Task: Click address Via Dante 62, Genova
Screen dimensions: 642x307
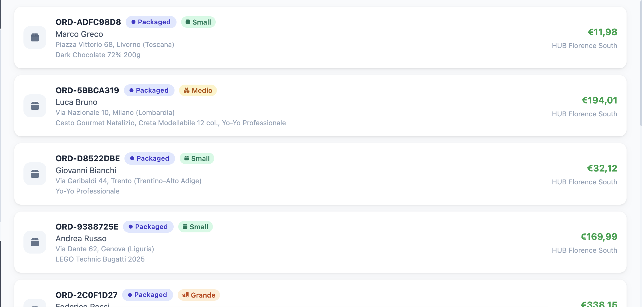Action: tap(105, 249)
